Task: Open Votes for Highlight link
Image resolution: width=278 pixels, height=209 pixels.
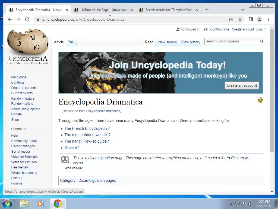Action: click(x=24, y=156)
